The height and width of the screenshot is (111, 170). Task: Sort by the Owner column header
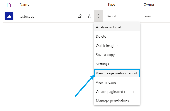[x=149, y=5]
